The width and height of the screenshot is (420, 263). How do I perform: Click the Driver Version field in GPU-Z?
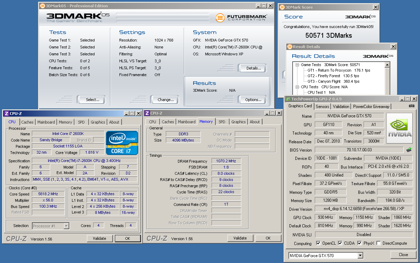pyautogui.click(x=364, y=209)
